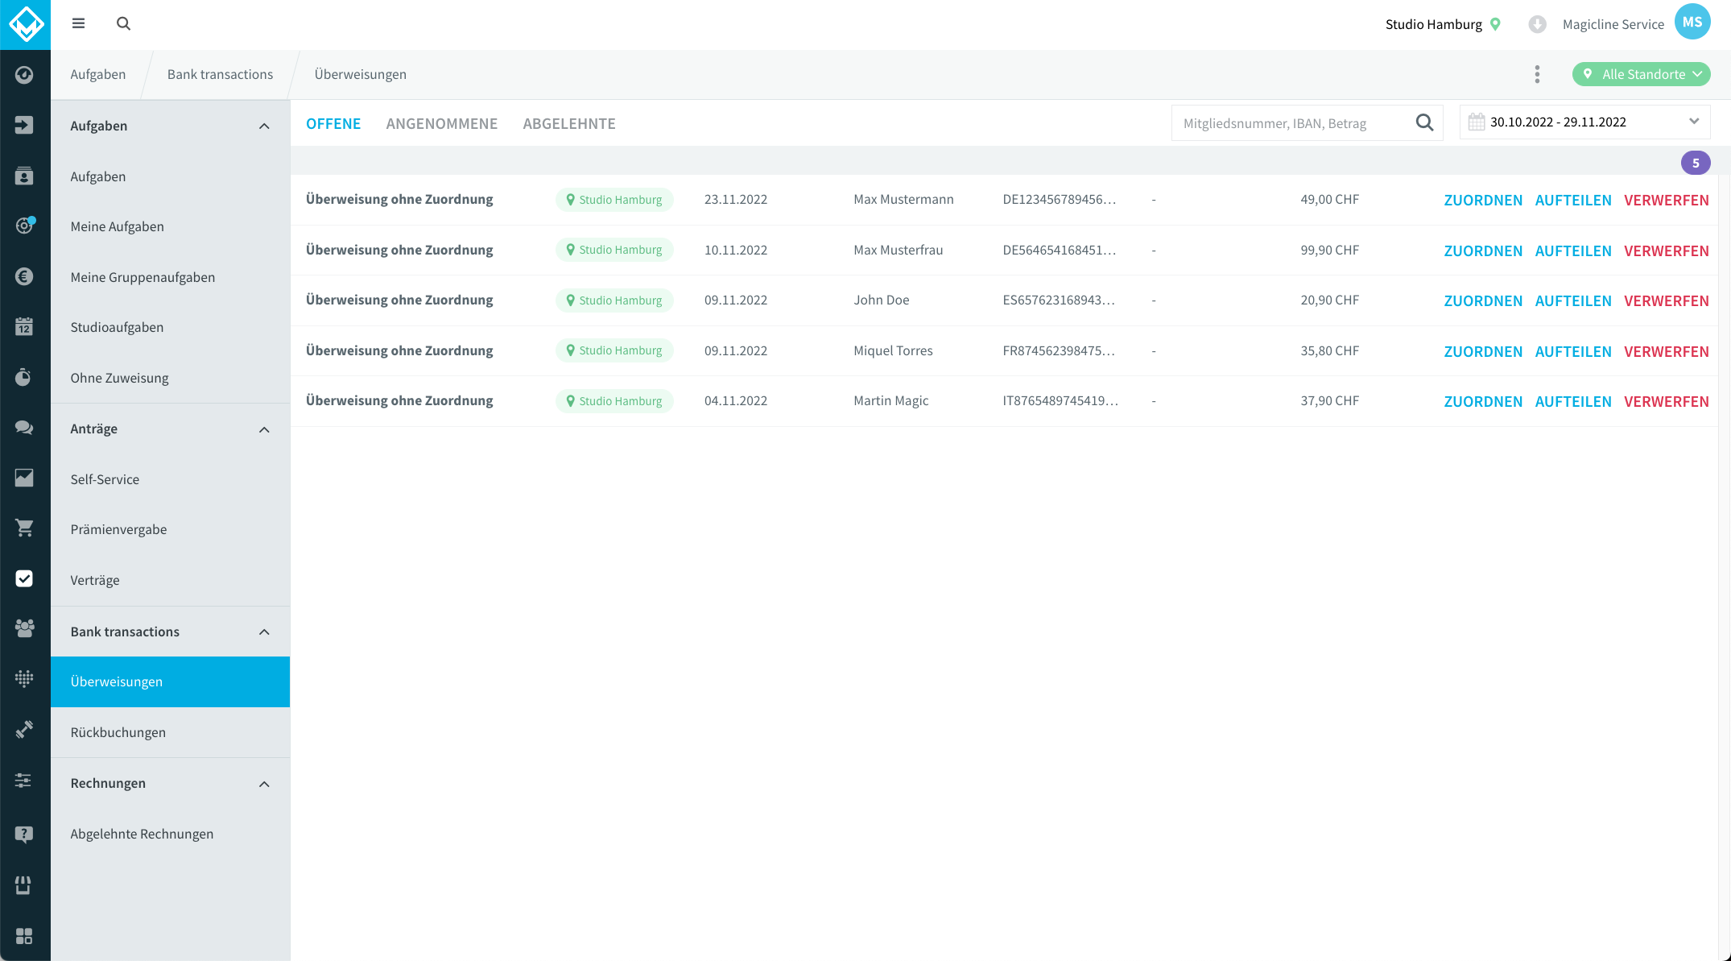Open the sliders settings icon in sidebar
Image resolution: width=1731 pixels, height=961 pixels.
pyautogui.click(x=24, y=780)
